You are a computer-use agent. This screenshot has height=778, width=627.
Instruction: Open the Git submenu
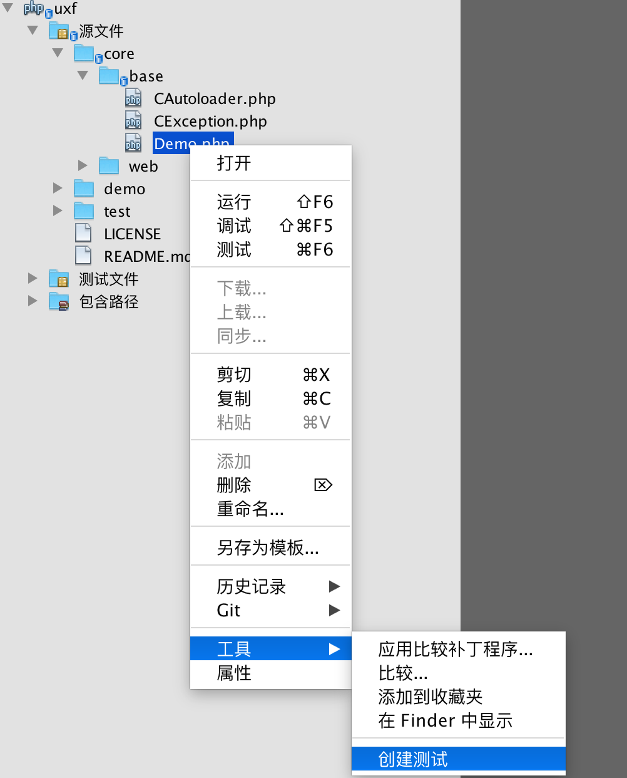[271, 610]
